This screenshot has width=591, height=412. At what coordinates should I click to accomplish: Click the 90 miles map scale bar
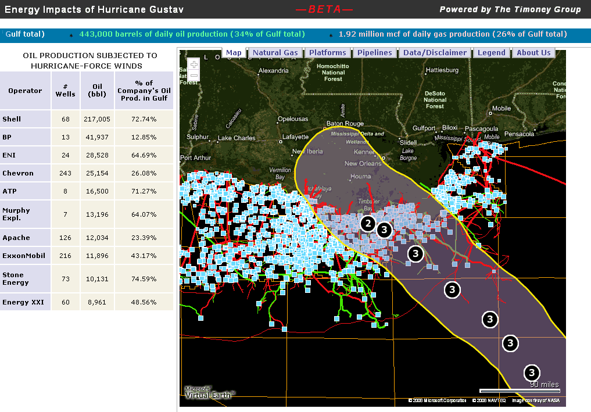pyautogui.click(x=520, y=390)
